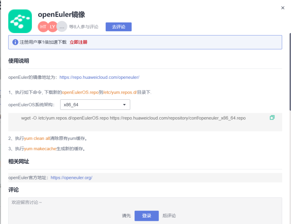
Task: Click the orange openEulerOS.repo text
Action: [80, 92]
